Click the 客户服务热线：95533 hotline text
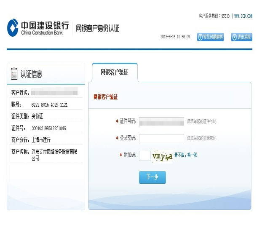Image resolution: width=257 pixels, height=236 pixels. tap(214, 16)
